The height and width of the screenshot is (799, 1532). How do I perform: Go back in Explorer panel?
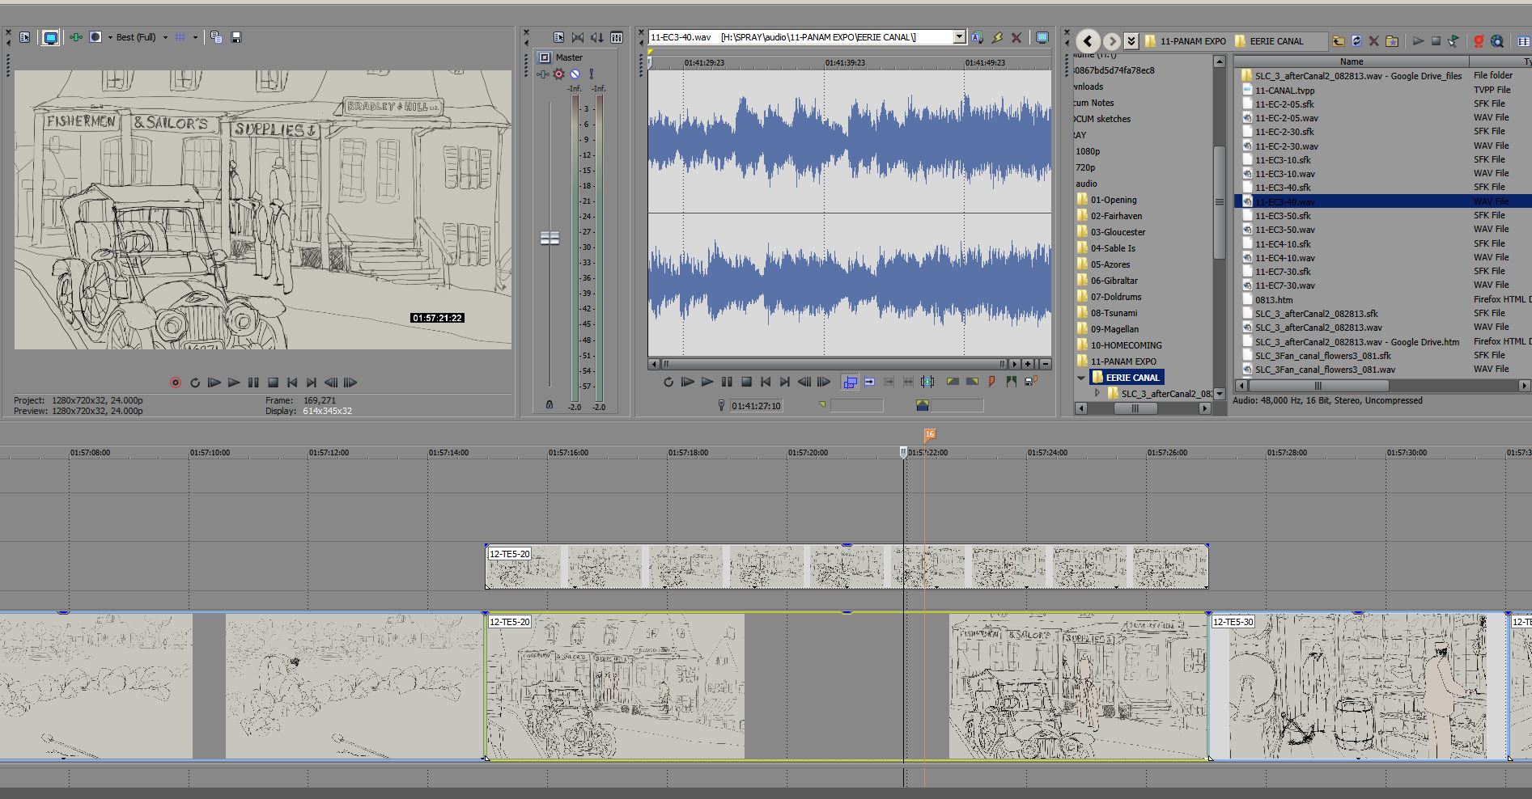click(x=1089, y=40)
